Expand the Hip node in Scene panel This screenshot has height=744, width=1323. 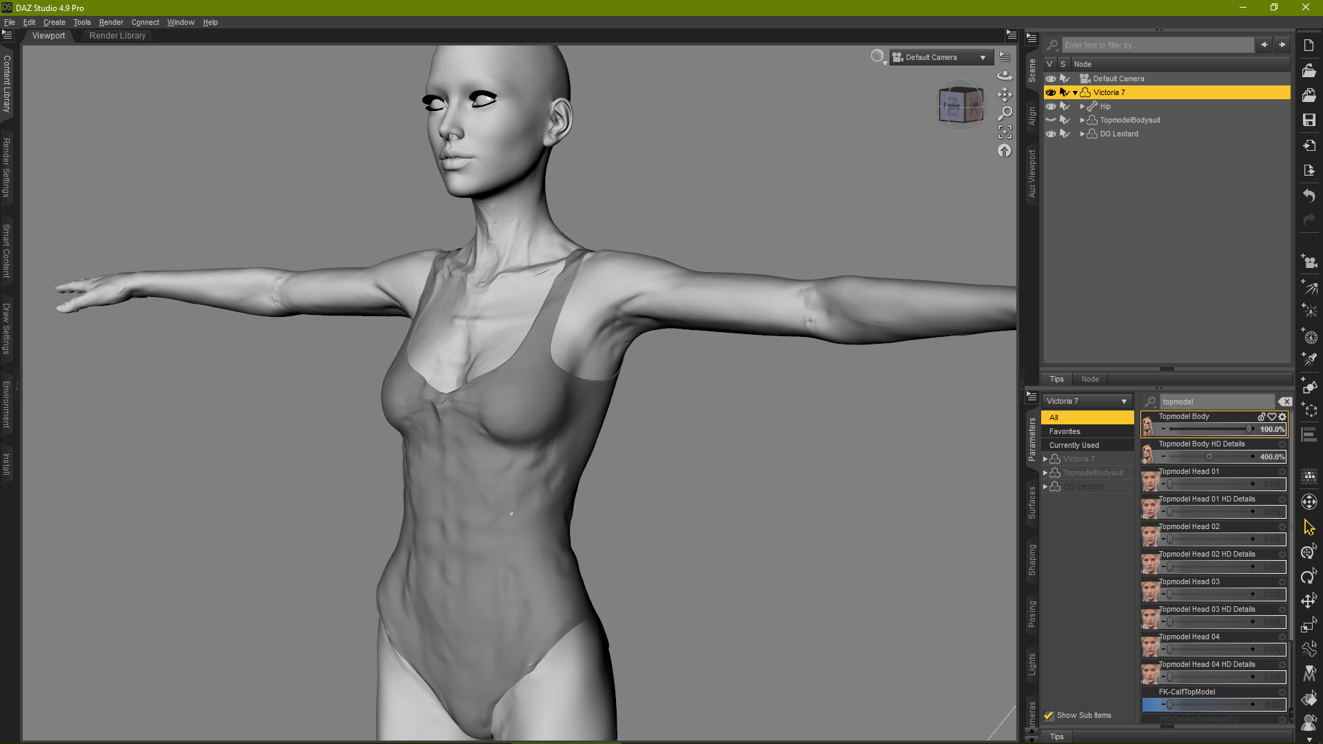(1082, 106)
